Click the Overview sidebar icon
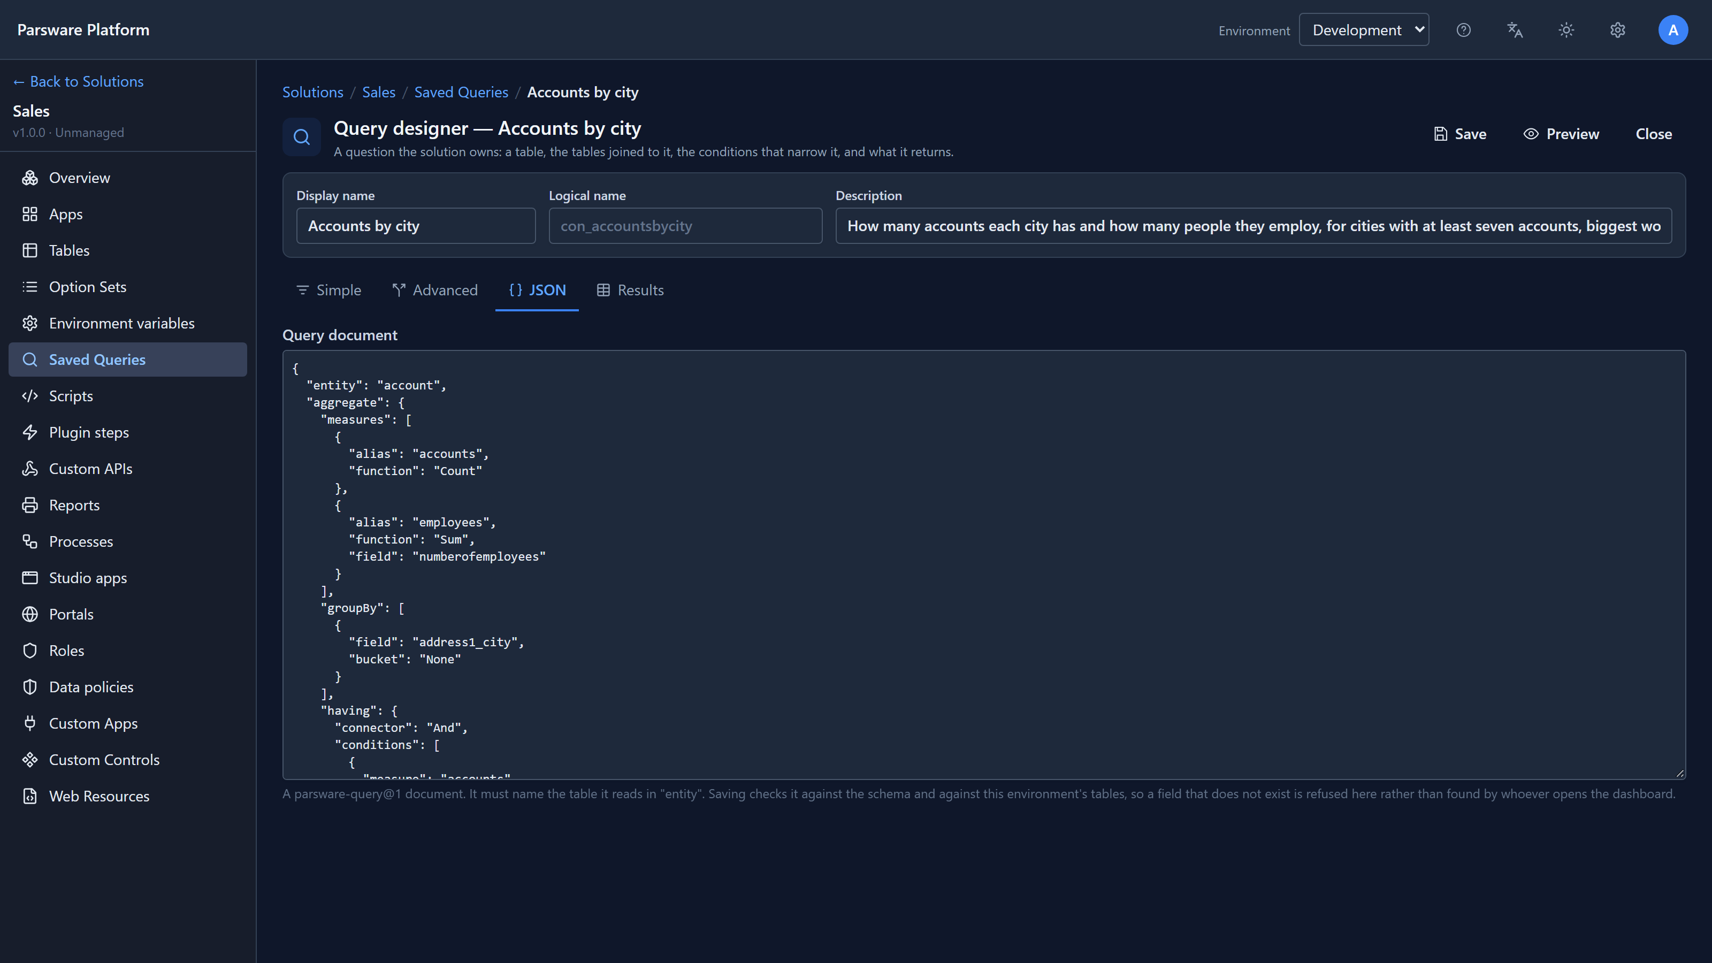Image resolution: width=1712 pixels, height=963 pixels. pyautogui.click(x=30, y=178)
